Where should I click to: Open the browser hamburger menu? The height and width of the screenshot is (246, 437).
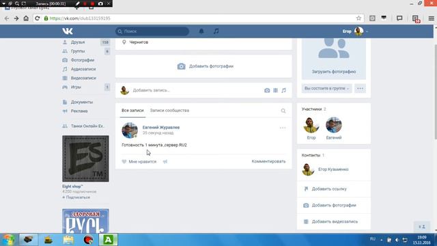[x=431, y=18]
